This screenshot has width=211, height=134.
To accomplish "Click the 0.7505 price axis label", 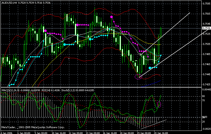I will tap(207, 44).
